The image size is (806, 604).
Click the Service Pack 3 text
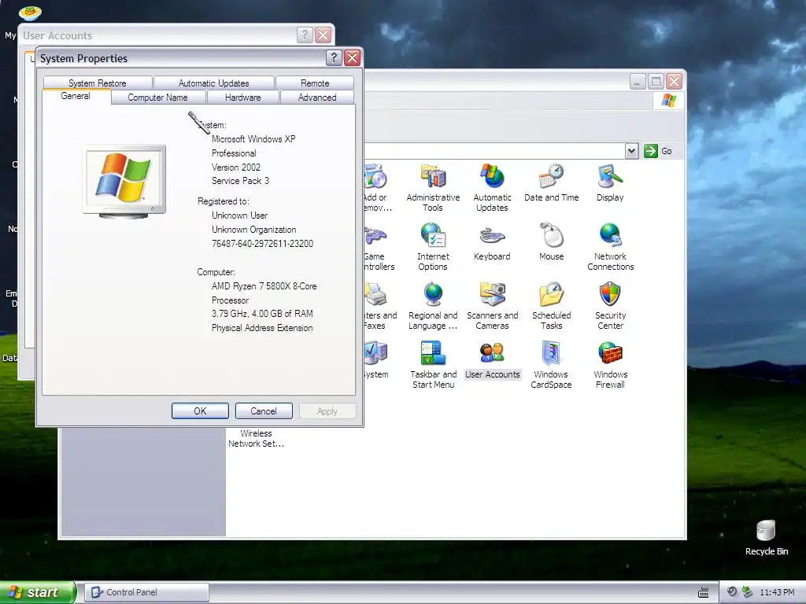(240, 181)
